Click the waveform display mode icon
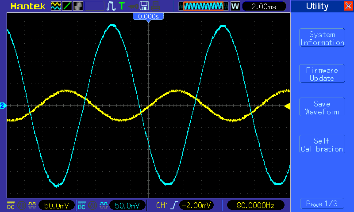 tap(56, 6)
